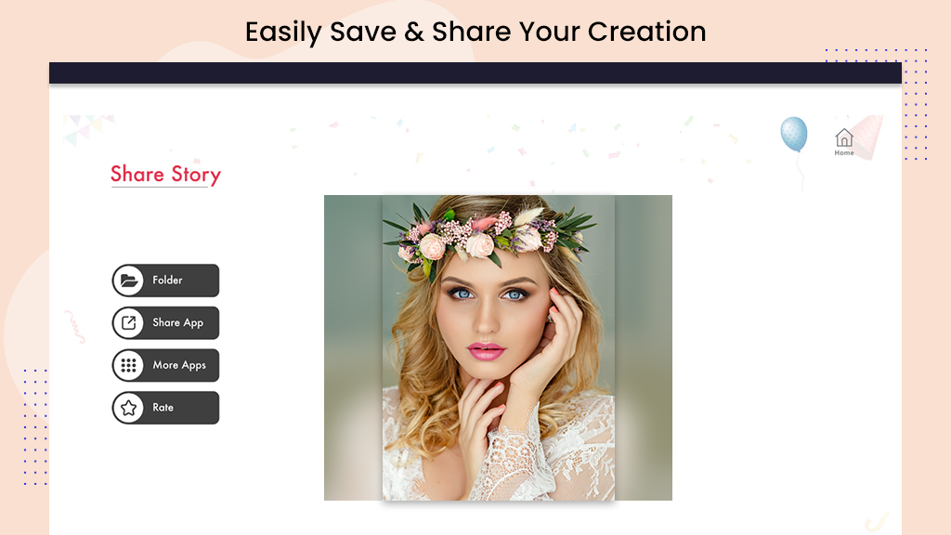Click the blurred left margin of the photo
The width and height of the screenshot is (951, 535).
[353, 347]
